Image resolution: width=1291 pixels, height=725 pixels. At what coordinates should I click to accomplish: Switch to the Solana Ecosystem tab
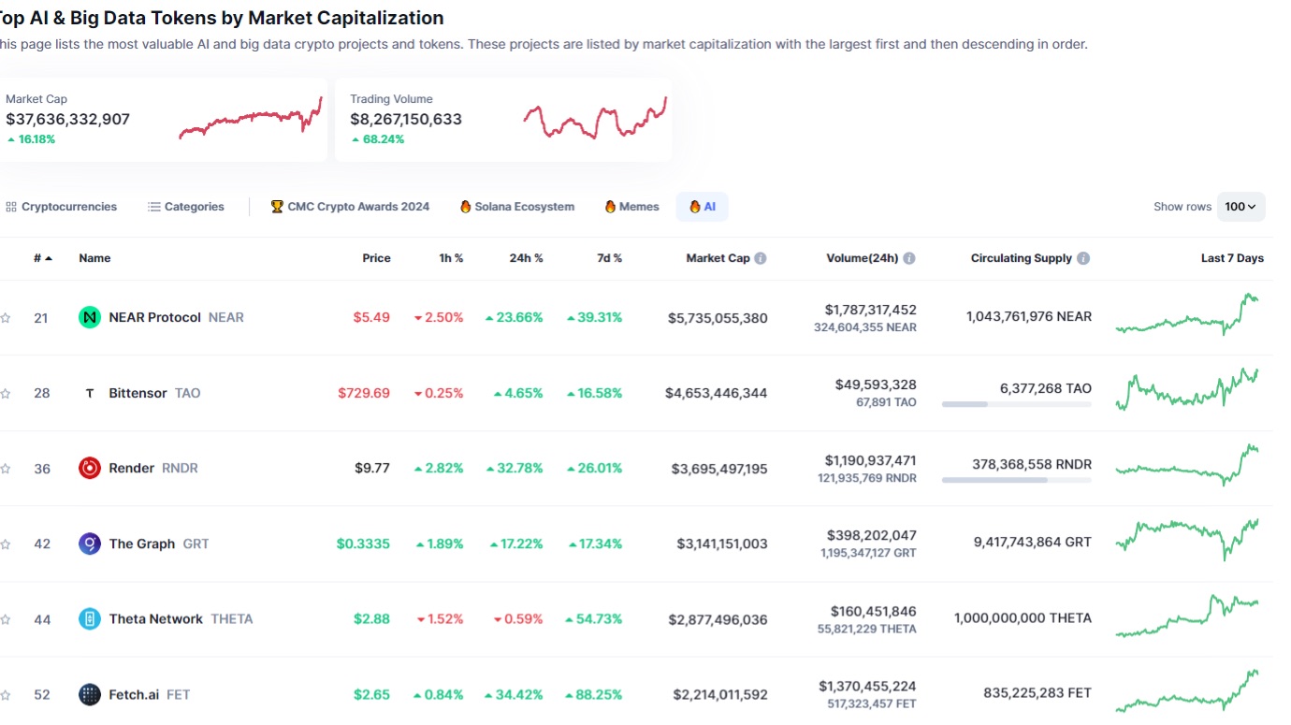pyautogui.click(x=516, y=207)
